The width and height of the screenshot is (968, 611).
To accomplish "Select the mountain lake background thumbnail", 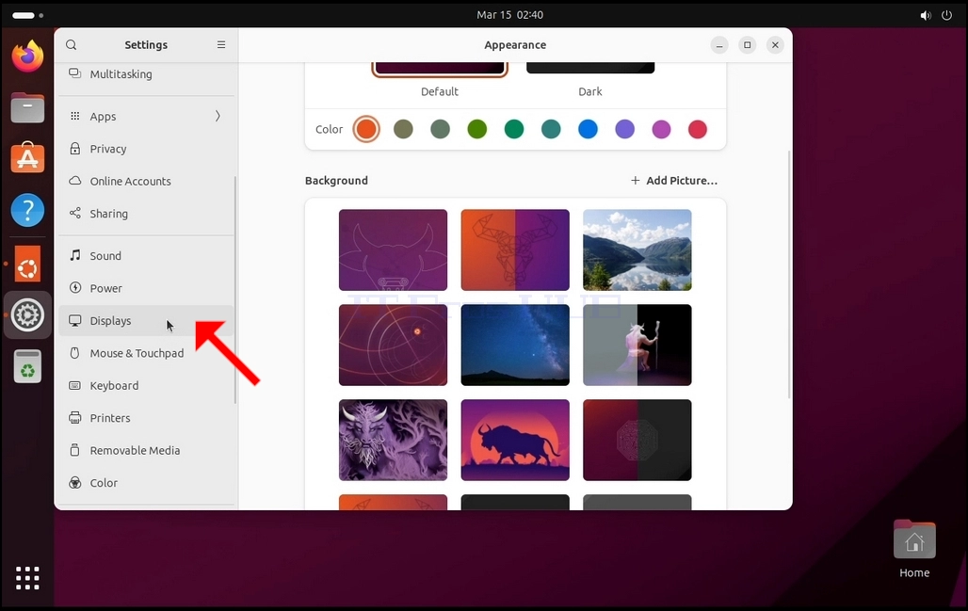I will pos(637,250).
